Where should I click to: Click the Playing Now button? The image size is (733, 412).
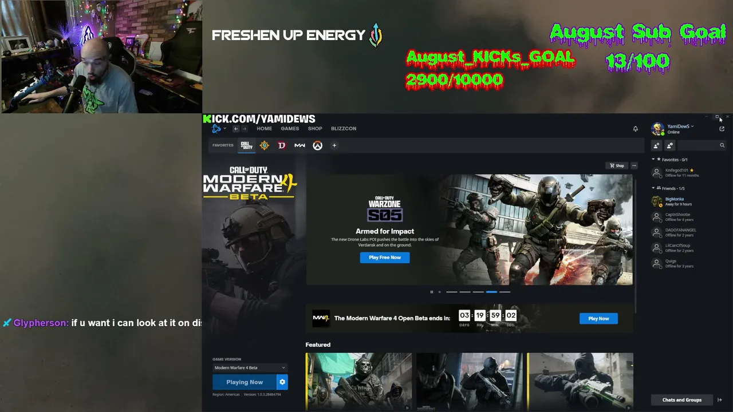pyautogui.click(x=245, y=382)
